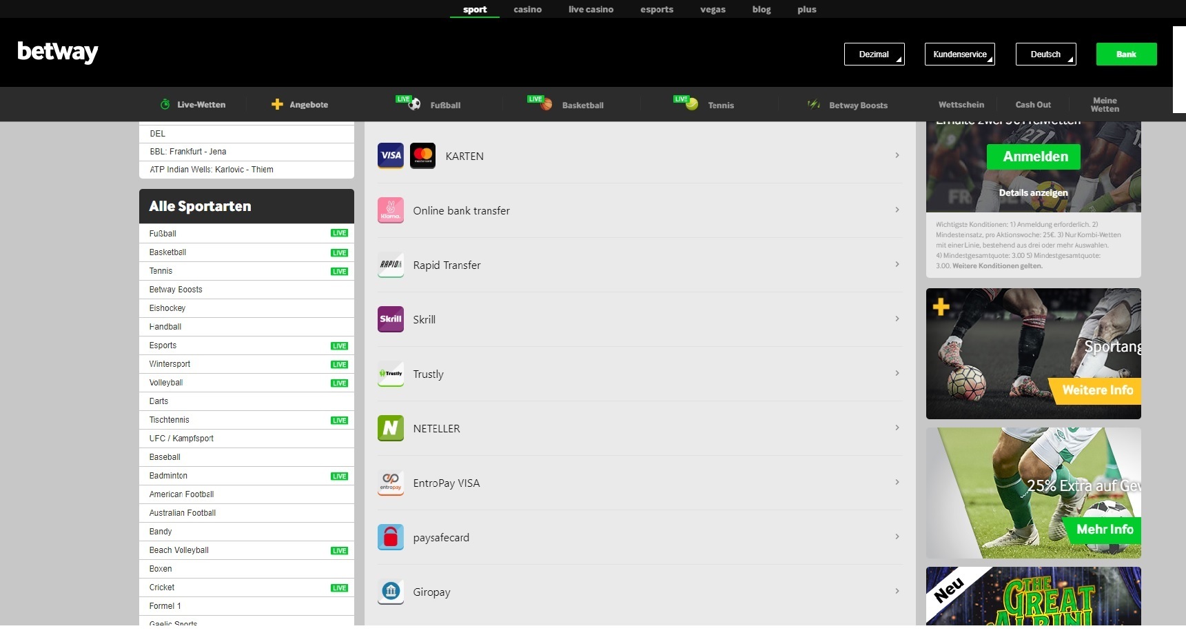The image size is (1186, 633).
Task: Switch to the vegas tab
Action: pos(713,10)
